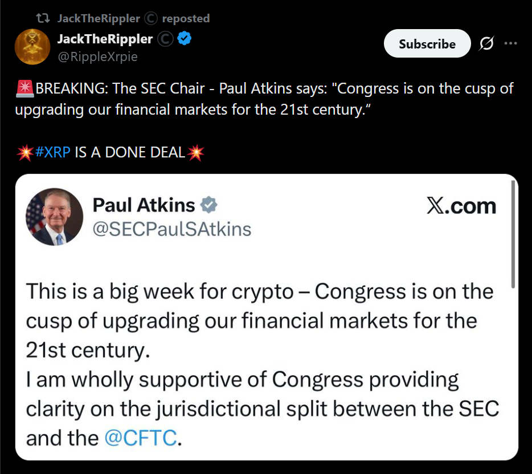Click the X.com logo in the embedded tweet
The width and height of the screenshot is (532, 474).
[x=461, y=206]
